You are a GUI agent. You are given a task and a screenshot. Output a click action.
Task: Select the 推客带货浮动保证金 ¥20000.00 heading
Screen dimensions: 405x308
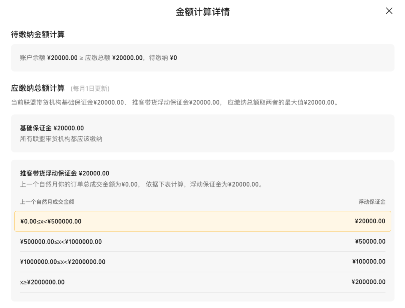pyautogui.click(x=64, y=173)
